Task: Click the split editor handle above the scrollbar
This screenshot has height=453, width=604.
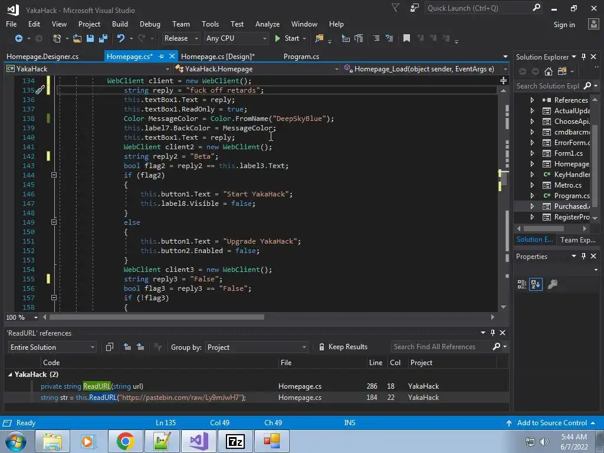Action: [x=503, y=80]
